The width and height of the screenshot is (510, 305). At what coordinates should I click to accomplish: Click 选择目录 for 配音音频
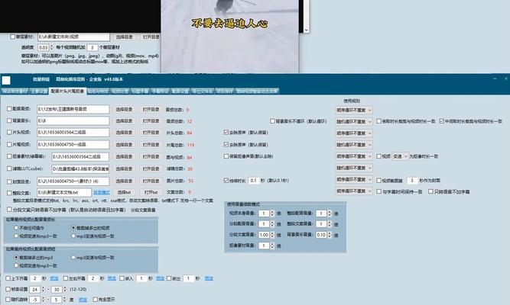pyautogui.click(x=124, y=110)
